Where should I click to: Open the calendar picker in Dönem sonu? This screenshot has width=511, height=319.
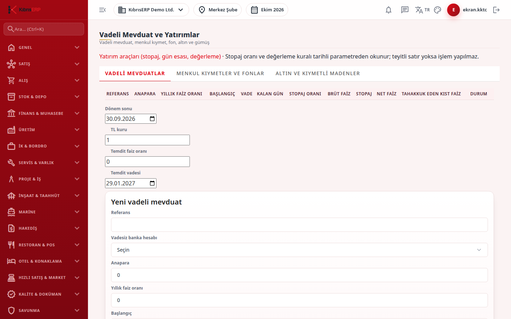(x=152, y=119)
